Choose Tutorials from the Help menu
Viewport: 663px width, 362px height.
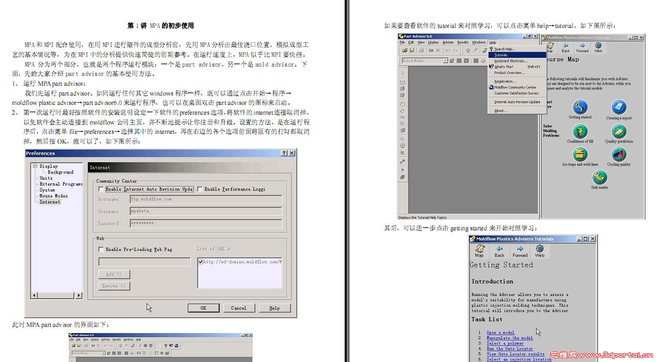[517, 55]
